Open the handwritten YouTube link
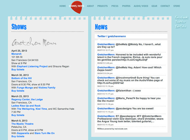This screenshot has height=140, width=190. 180,26
